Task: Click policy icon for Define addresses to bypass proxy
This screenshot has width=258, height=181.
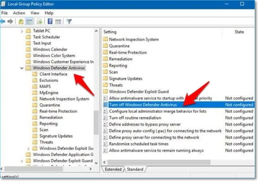Action: click(105, 124)
